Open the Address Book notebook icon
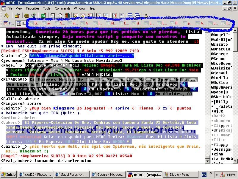The width and height of the screenshot is (238, 179). pyautogui.click(x=53, y=16)
